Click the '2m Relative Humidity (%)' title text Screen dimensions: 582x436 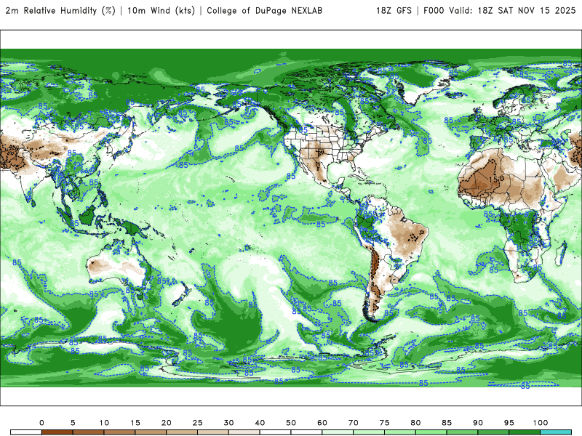(x=60, y=10)
